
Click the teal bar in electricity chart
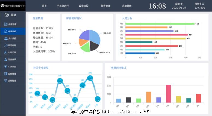pos(189,100)
